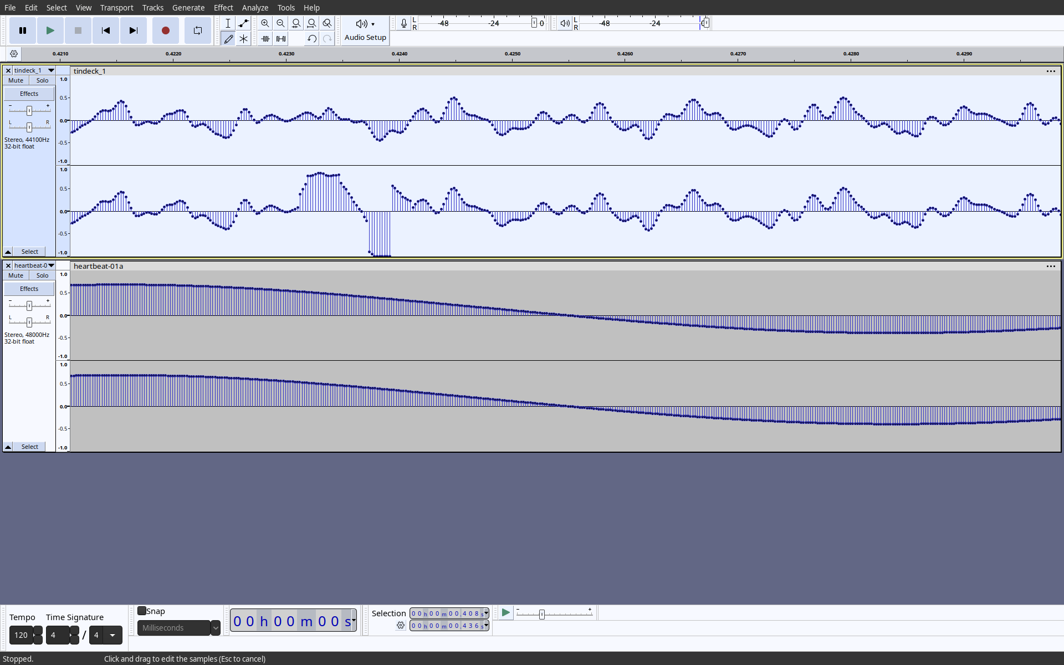Toggle the Loop playback button

point(197,30)
